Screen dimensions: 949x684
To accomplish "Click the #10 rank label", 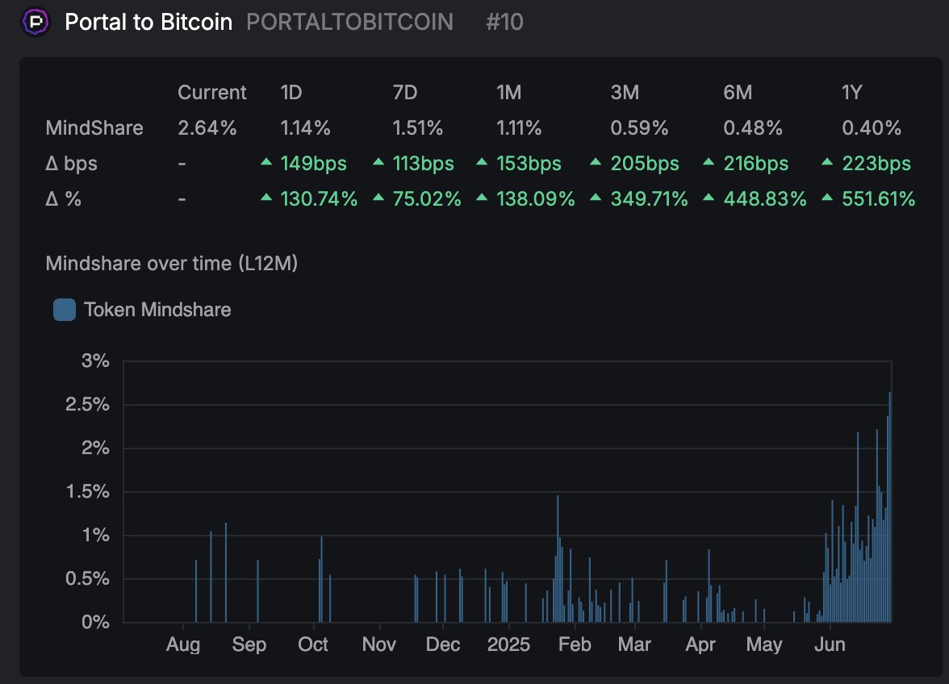I will 504,23.
